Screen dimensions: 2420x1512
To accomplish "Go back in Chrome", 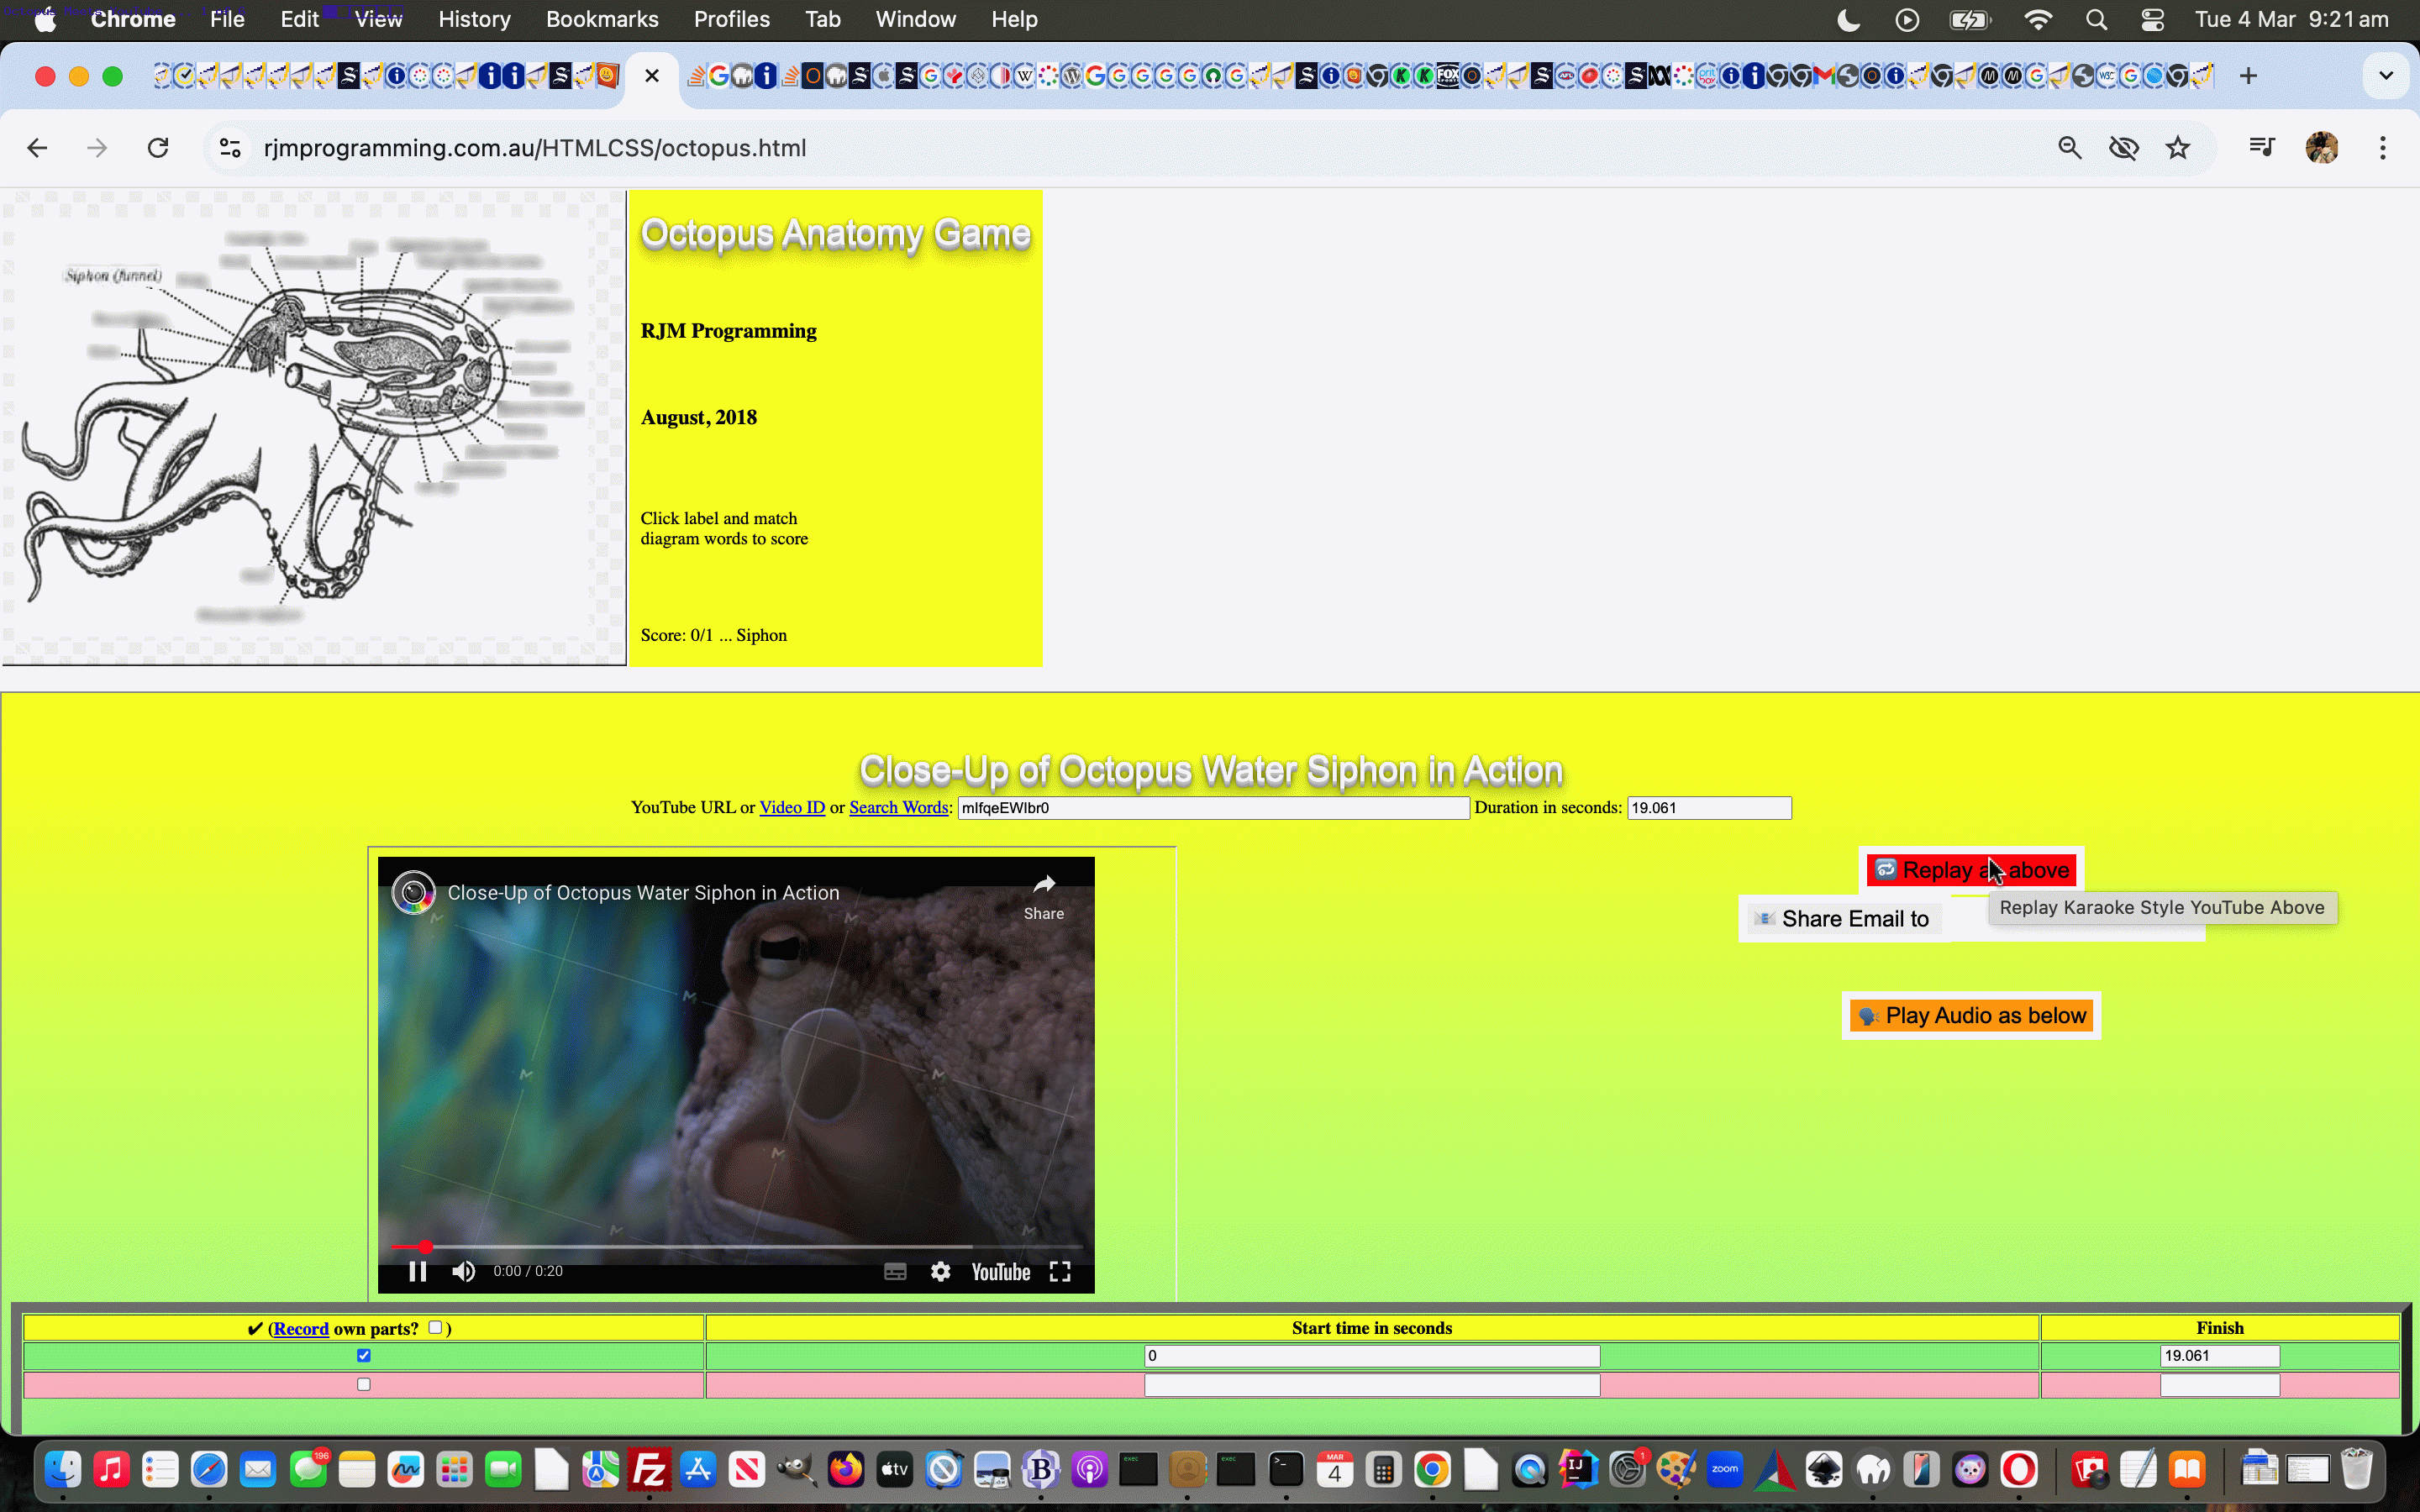I will (37, 148).
